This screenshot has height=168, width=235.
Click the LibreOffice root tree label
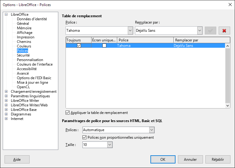pyautogui.click(x=20, y=15)
